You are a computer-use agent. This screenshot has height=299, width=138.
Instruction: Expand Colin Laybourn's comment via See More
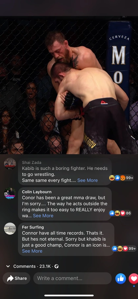tap(43, 216)
